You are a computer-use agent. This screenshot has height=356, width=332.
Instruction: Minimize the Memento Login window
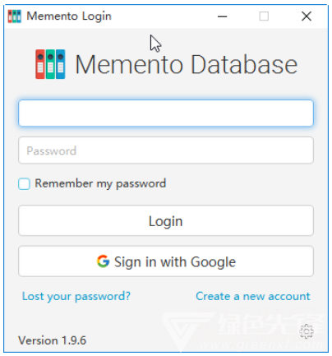(x=222, y=16)
